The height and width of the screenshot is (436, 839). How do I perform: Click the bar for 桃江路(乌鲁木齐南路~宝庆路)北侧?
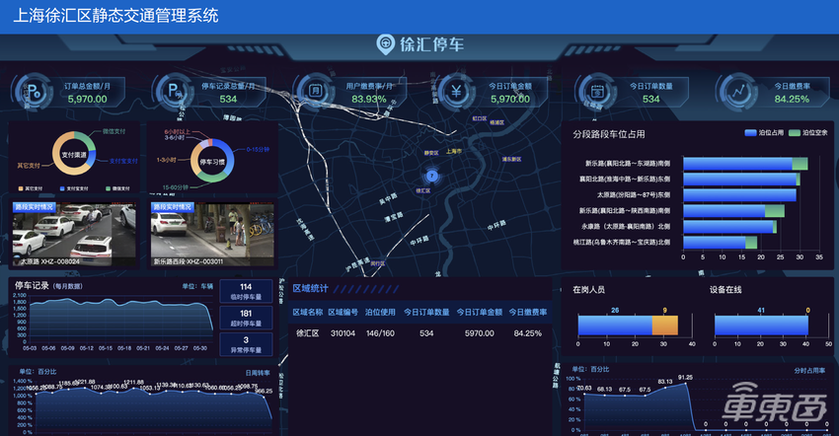tap(721, 243)
